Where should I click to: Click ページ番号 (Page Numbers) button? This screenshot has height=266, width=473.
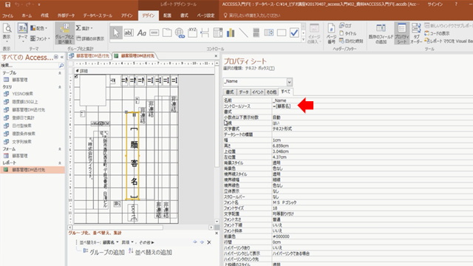[331, 33]
